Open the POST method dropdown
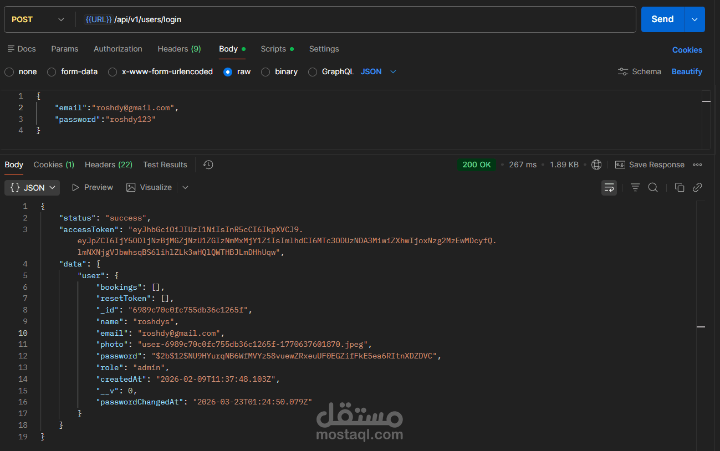720x451 pixels. point(38,19)
